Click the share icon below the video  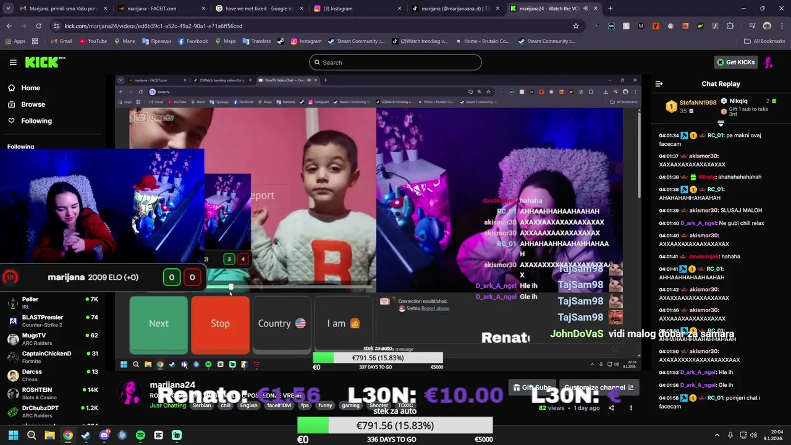click(x=611, y=408)
